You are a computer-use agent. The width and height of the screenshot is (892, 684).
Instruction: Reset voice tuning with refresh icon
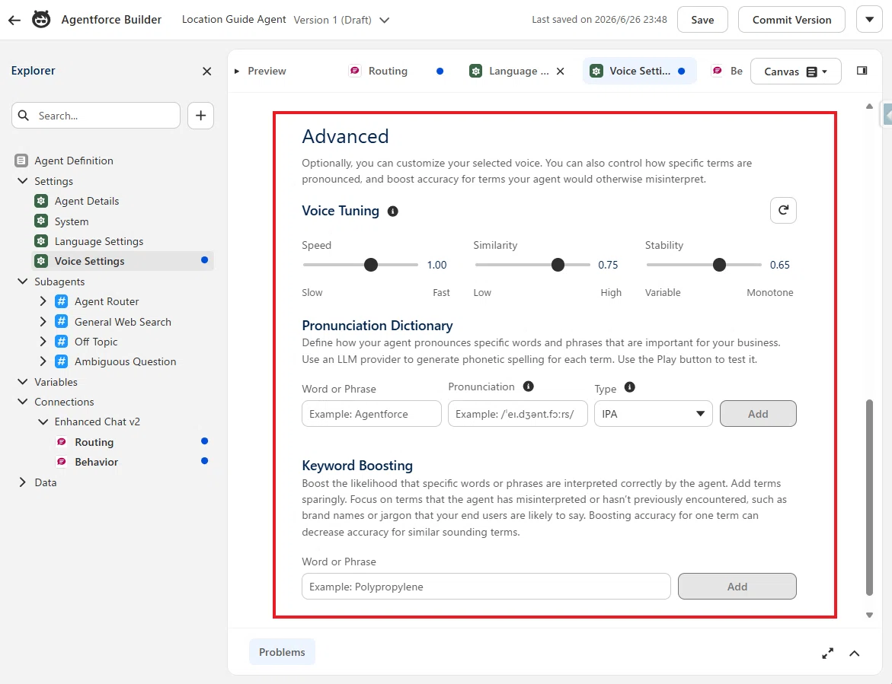[783, 210]
